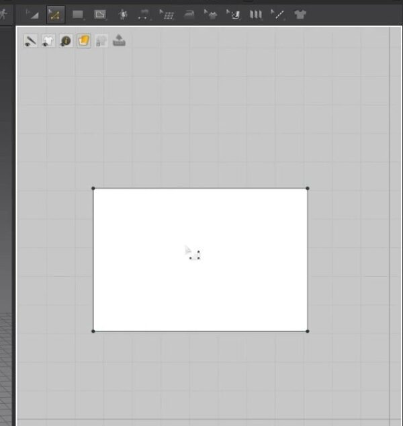Click the right edge line of the rectangle
Screen dimensions: 403x426
click(x=308, y=259)
